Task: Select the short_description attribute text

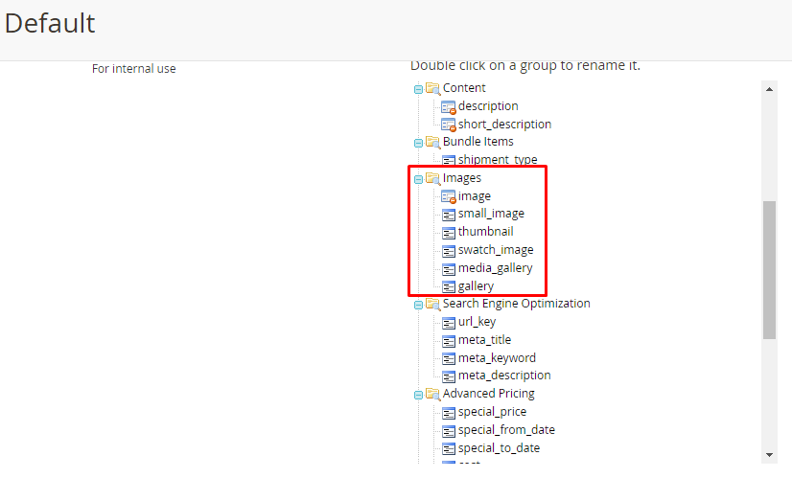Action: pyautogui.click(x=504, y=125)
